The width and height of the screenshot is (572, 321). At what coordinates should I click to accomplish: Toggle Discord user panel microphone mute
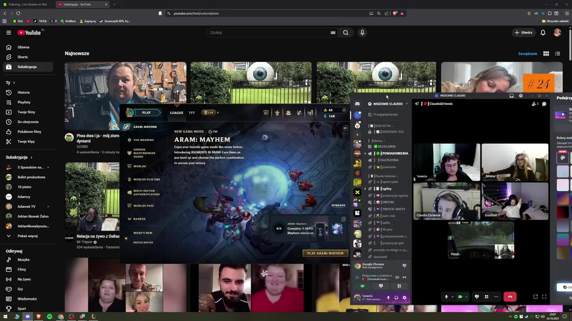pos(388,298)
